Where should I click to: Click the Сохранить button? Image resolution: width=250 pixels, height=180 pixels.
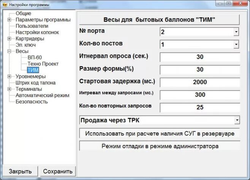tap(58, 171)
